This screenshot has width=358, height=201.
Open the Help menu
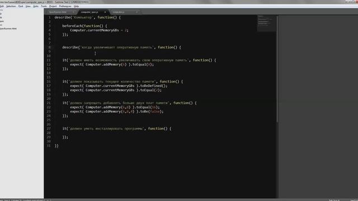(x=76, y=6)
